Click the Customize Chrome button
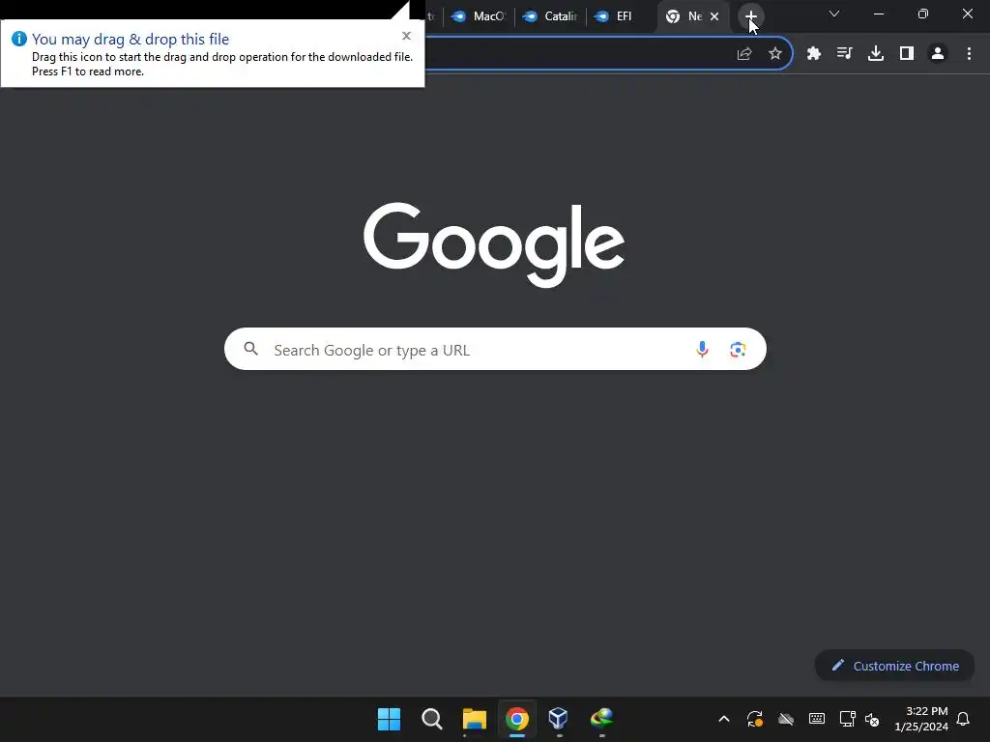This screenshot has height=742, width=990. point(894,666)
